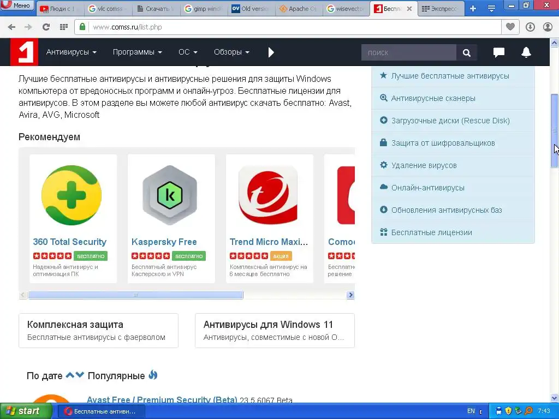This screenshot has width=559, height=419.
Task: Click the carousel horizontal scrollbar thumb
Action: click(x=135, y=295)
